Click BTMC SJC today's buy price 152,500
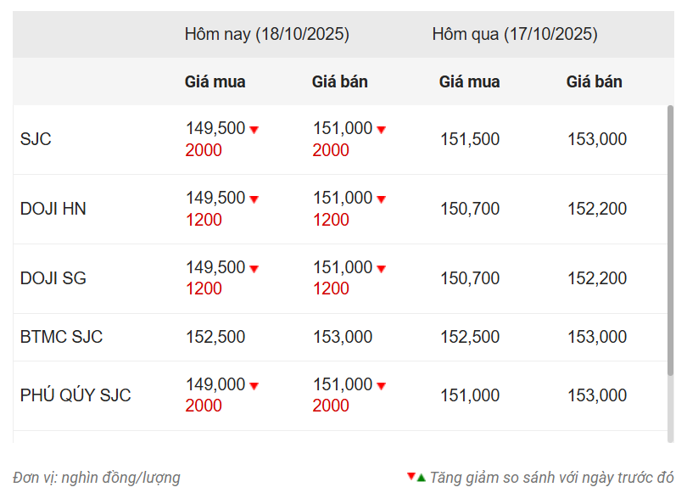This screenshot has height=504, width=687. pos(215,337)
